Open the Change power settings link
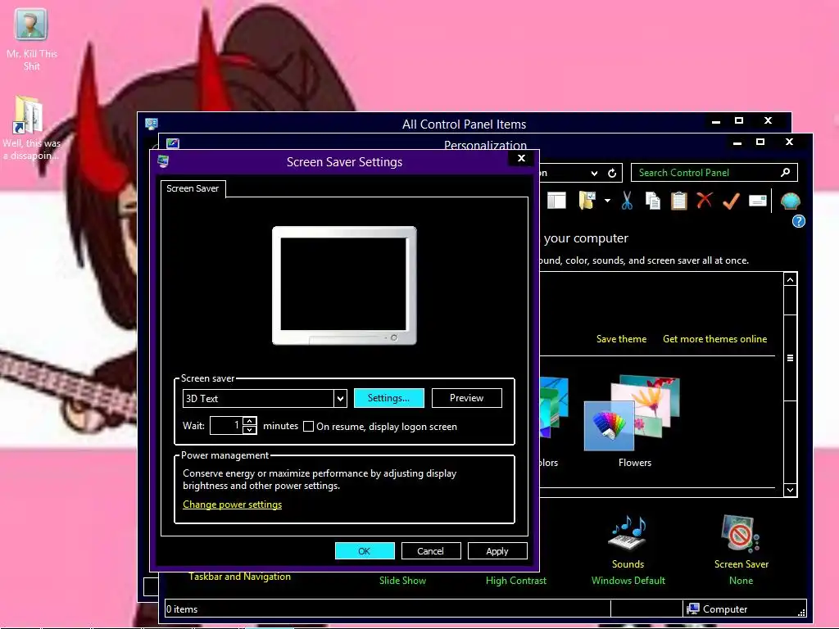839x629 pixels. tap(232, 505)
